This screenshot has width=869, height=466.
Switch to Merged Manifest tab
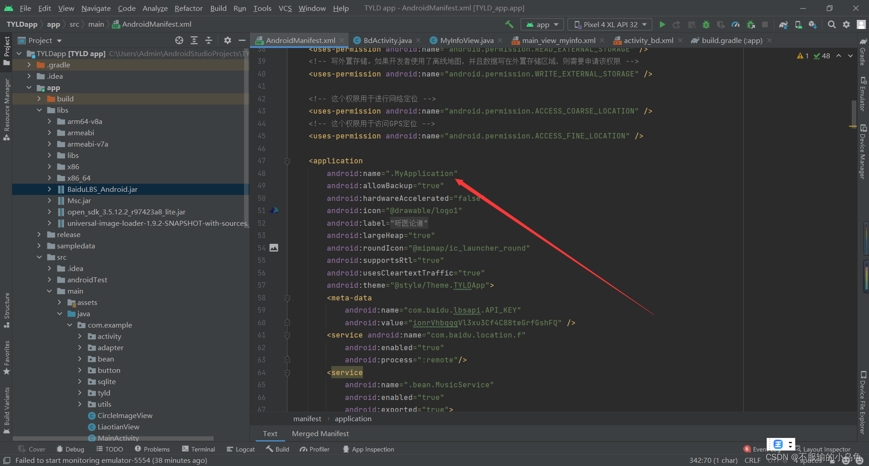pos(320,433)
